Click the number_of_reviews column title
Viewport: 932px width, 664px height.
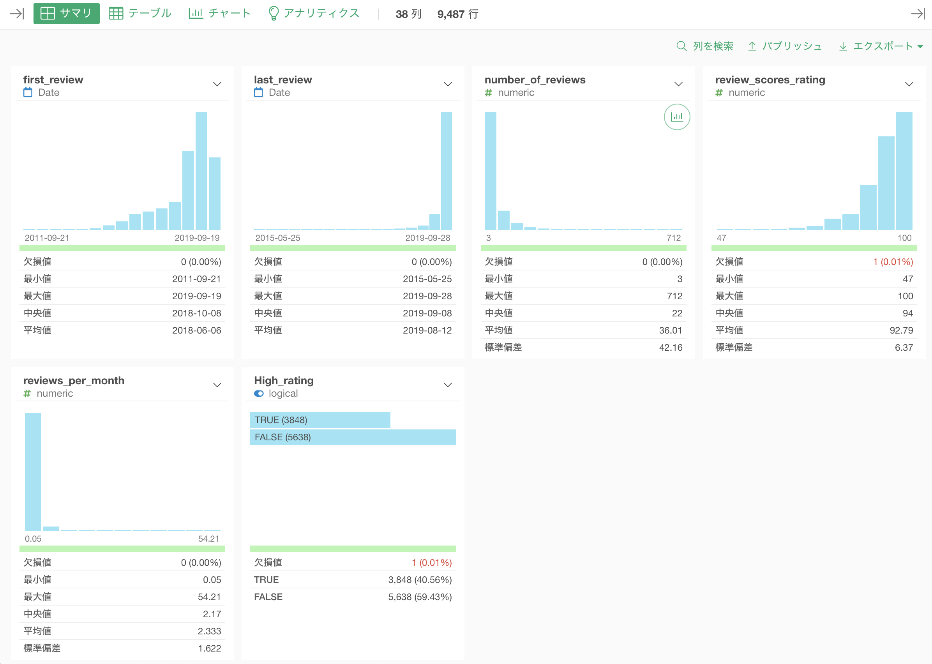[x=535, y=80]
